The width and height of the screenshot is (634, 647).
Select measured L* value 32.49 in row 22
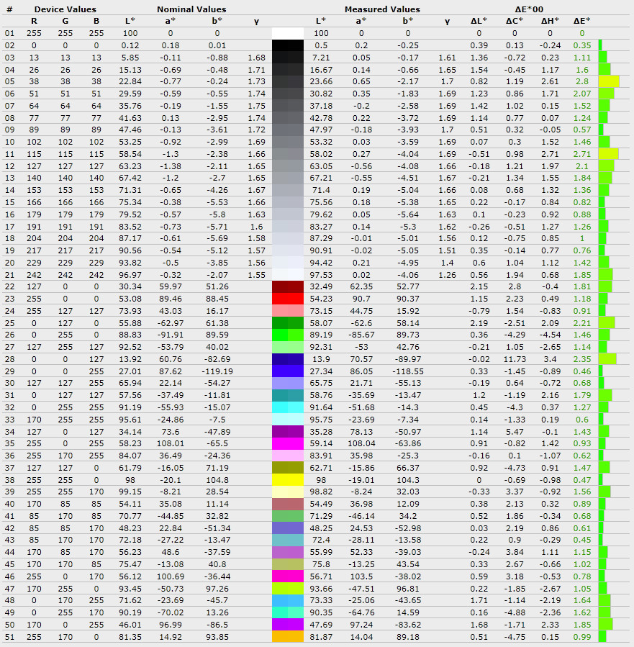click(321, 286)
